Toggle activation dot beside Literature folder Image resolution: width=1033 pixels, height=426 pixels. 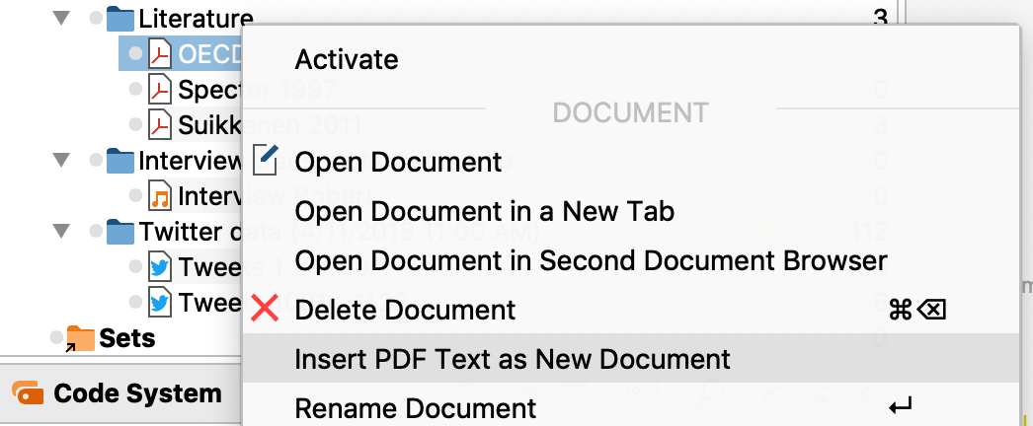coord(96,18)
